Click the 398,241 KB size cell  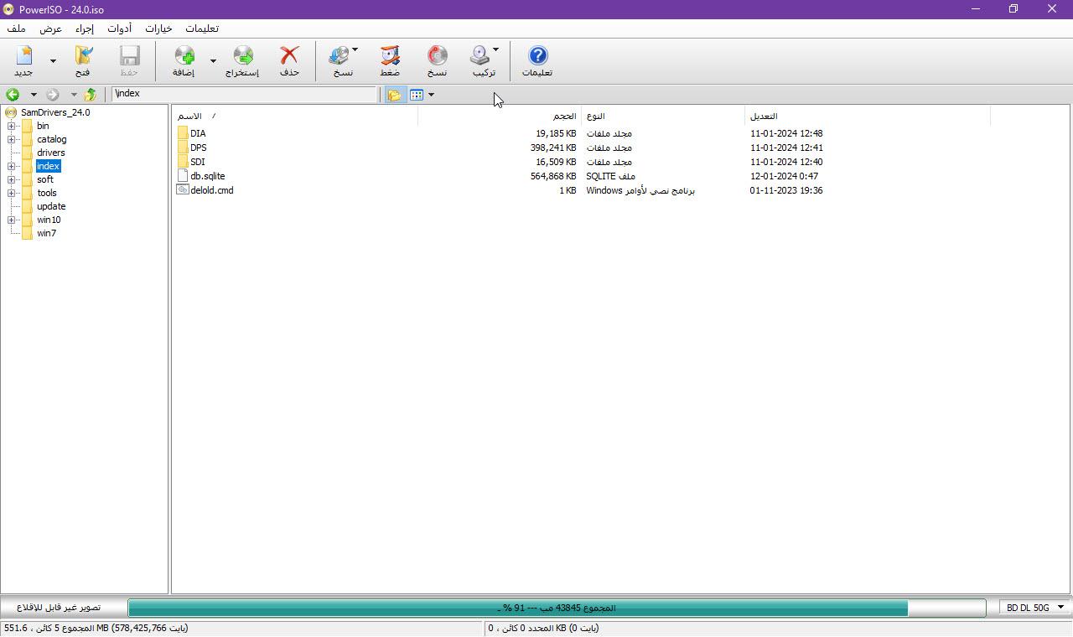pyautogui.click(x=553, y=148)
